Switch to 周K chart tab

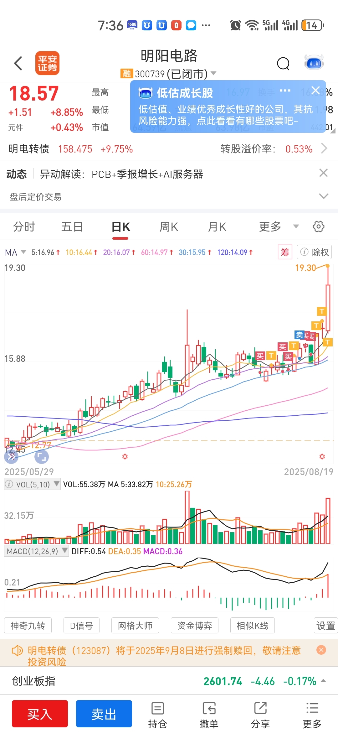(169, 226)
